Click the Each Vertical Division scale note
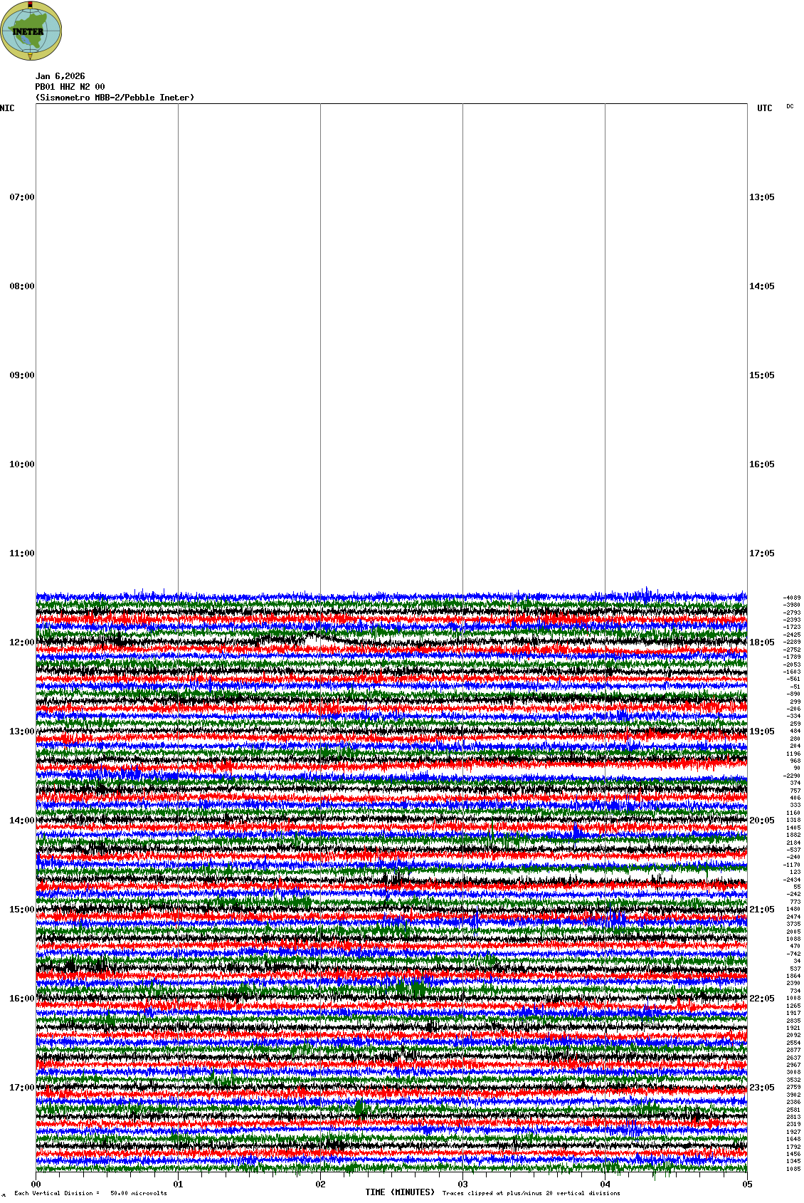This screenshot has width=804, height=1203. tap(90, 1193)
